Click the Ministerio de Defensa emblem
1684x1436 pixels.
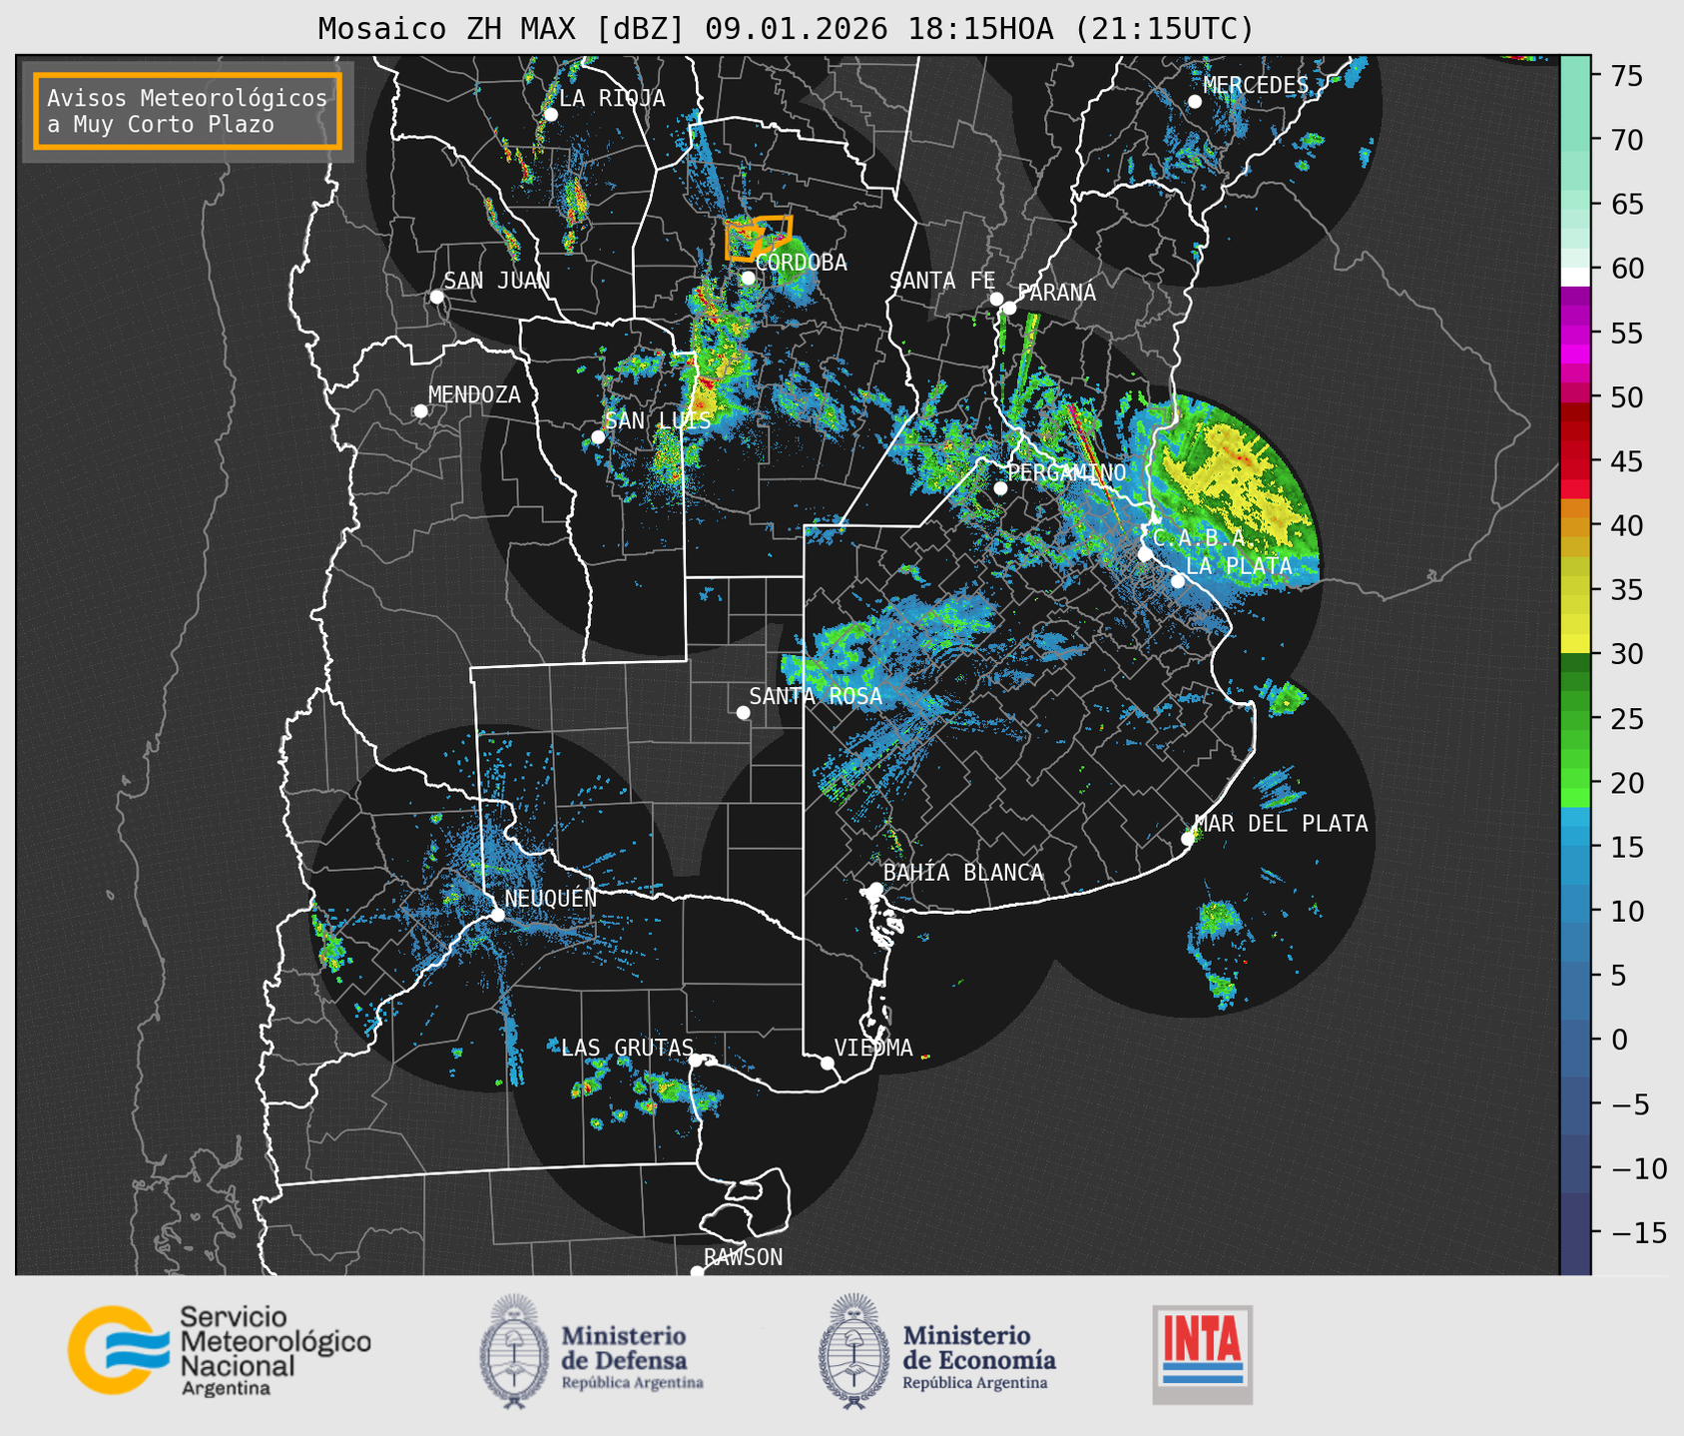(x=514, y=1351)
